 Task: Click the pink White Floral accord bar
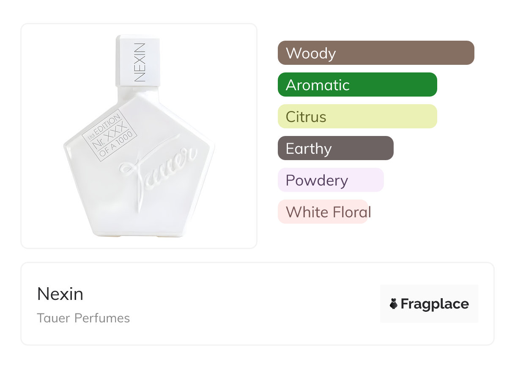323,212
